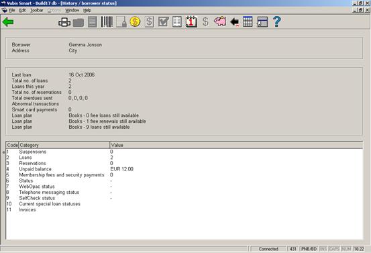The height and width of the screenshot is (253, 371).
Task: Open the Toolbar menu
Action: click(x=37, y=11)
